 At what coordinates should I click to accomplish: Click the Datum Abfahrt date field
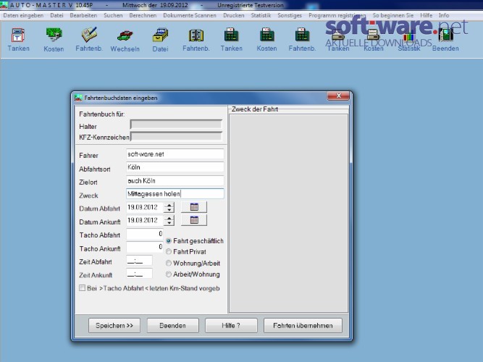[x=145, y=207]
